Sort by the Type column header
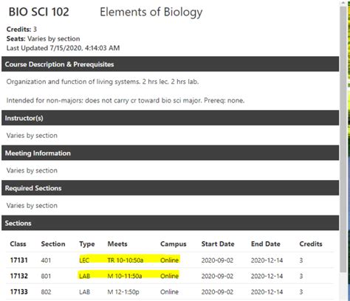Viewport: 350px width, 301px height. pyautogui.click(x=87, y=244)
